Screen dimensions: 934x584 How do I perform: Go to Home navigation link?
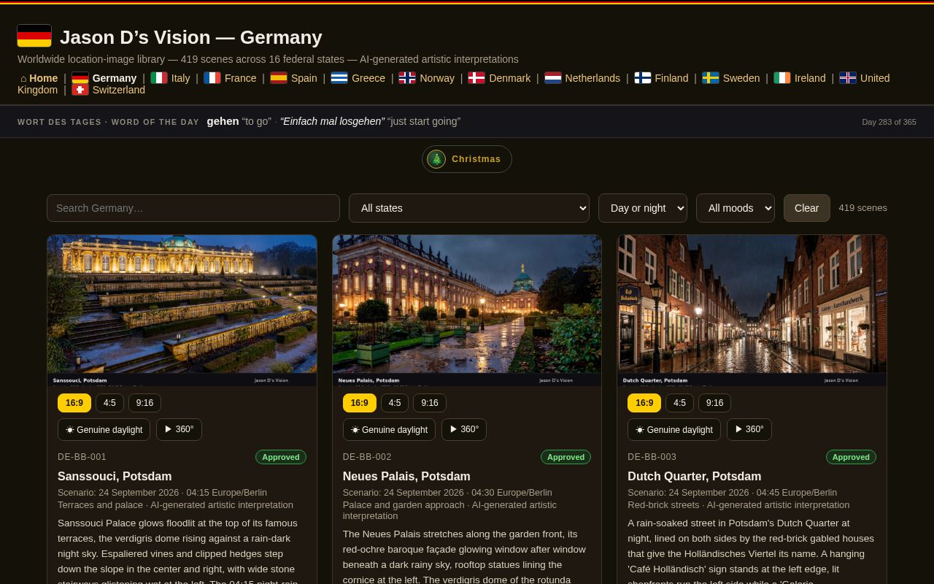39,78
